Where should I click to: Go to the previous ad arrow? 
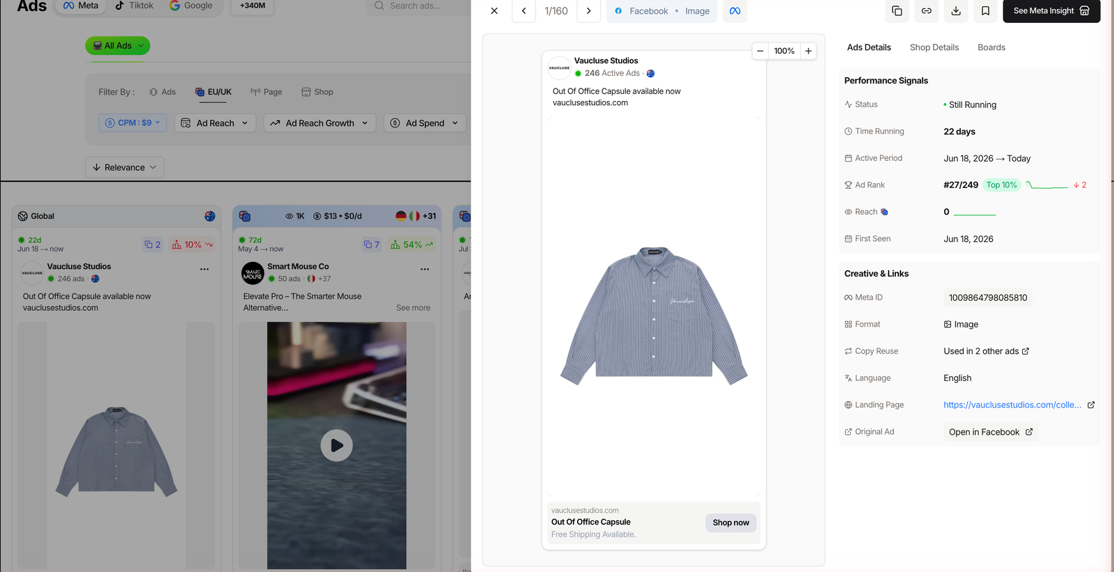point(524,11)
